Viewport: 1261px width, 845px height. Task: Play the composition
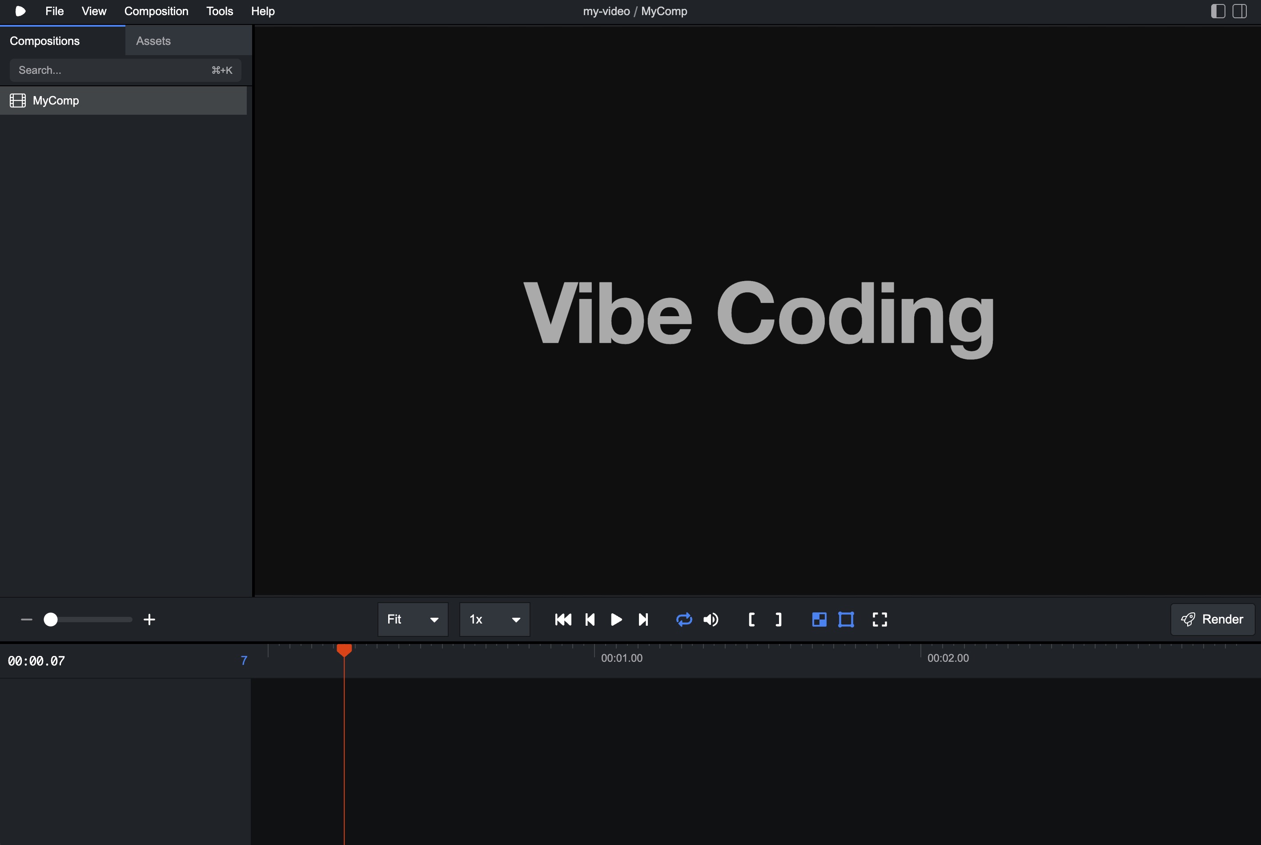coord(616,620)
